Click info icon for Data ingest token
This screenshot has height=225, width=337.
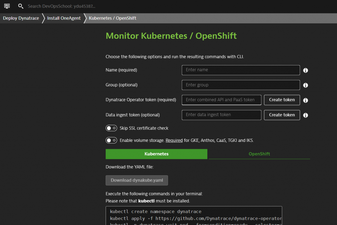pyautogui.click(x=305, y=115)
